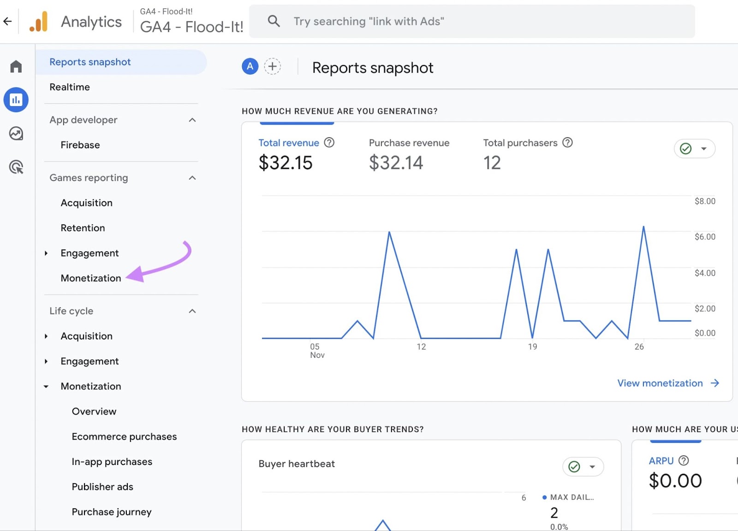Open the Monetization report under Games reporting
The image size is (738, 531).
pyautogui.click(x=90, y=278)
